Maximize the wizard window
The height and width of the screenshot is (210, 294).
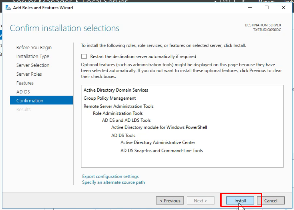coord(267,8)
